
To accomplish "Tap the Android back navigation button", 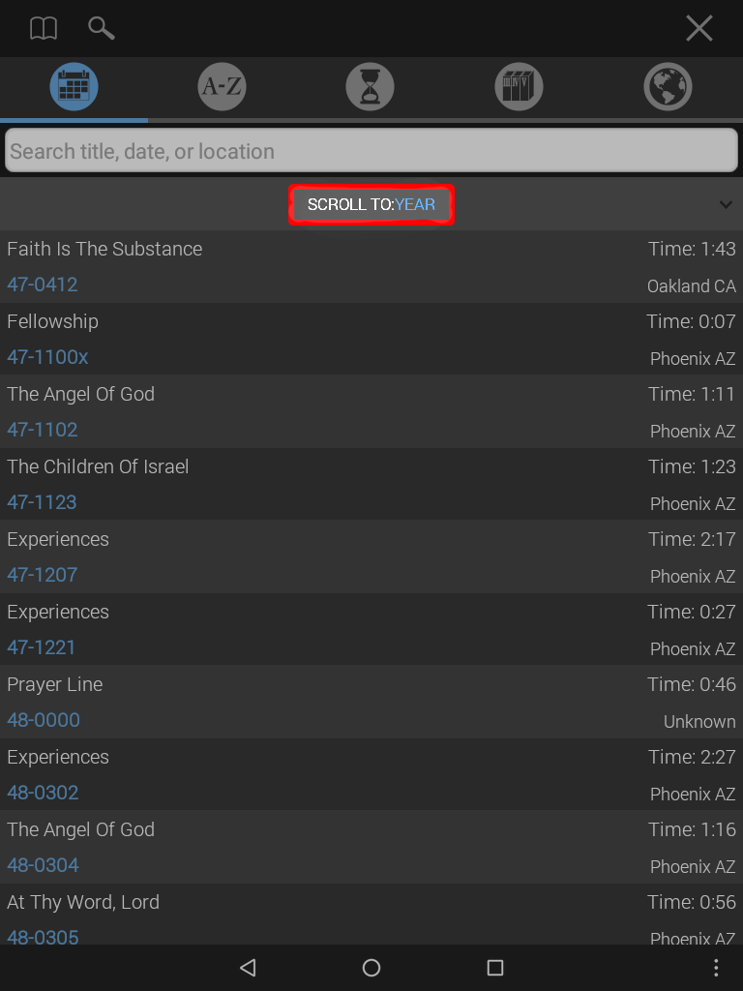I will (x=249, y=968).
